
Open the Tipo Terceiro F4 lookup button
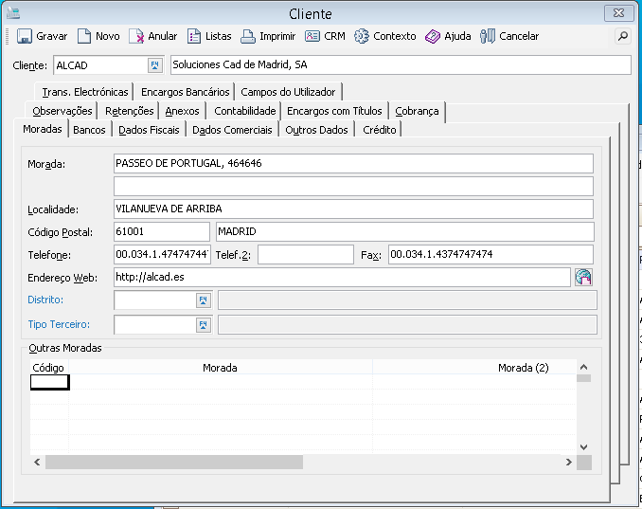pyautogui.click(x=203, y=325)
